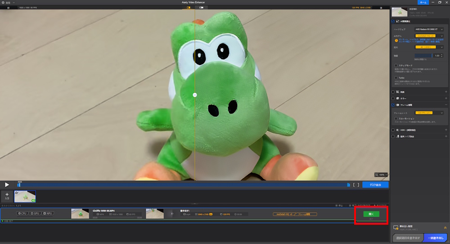
Task: Click the フレーム補間 eye-shaped icon
Action: click(398, 105)
